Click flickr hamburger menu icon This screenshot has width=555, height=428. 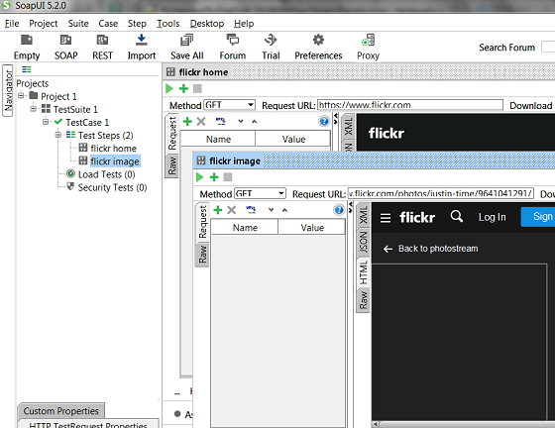coord(386,218)
